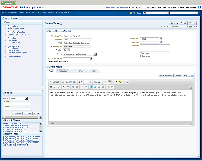Open background highlight color picker
The height and width of the screenshot is (161, 202).
tap(120, 82)
